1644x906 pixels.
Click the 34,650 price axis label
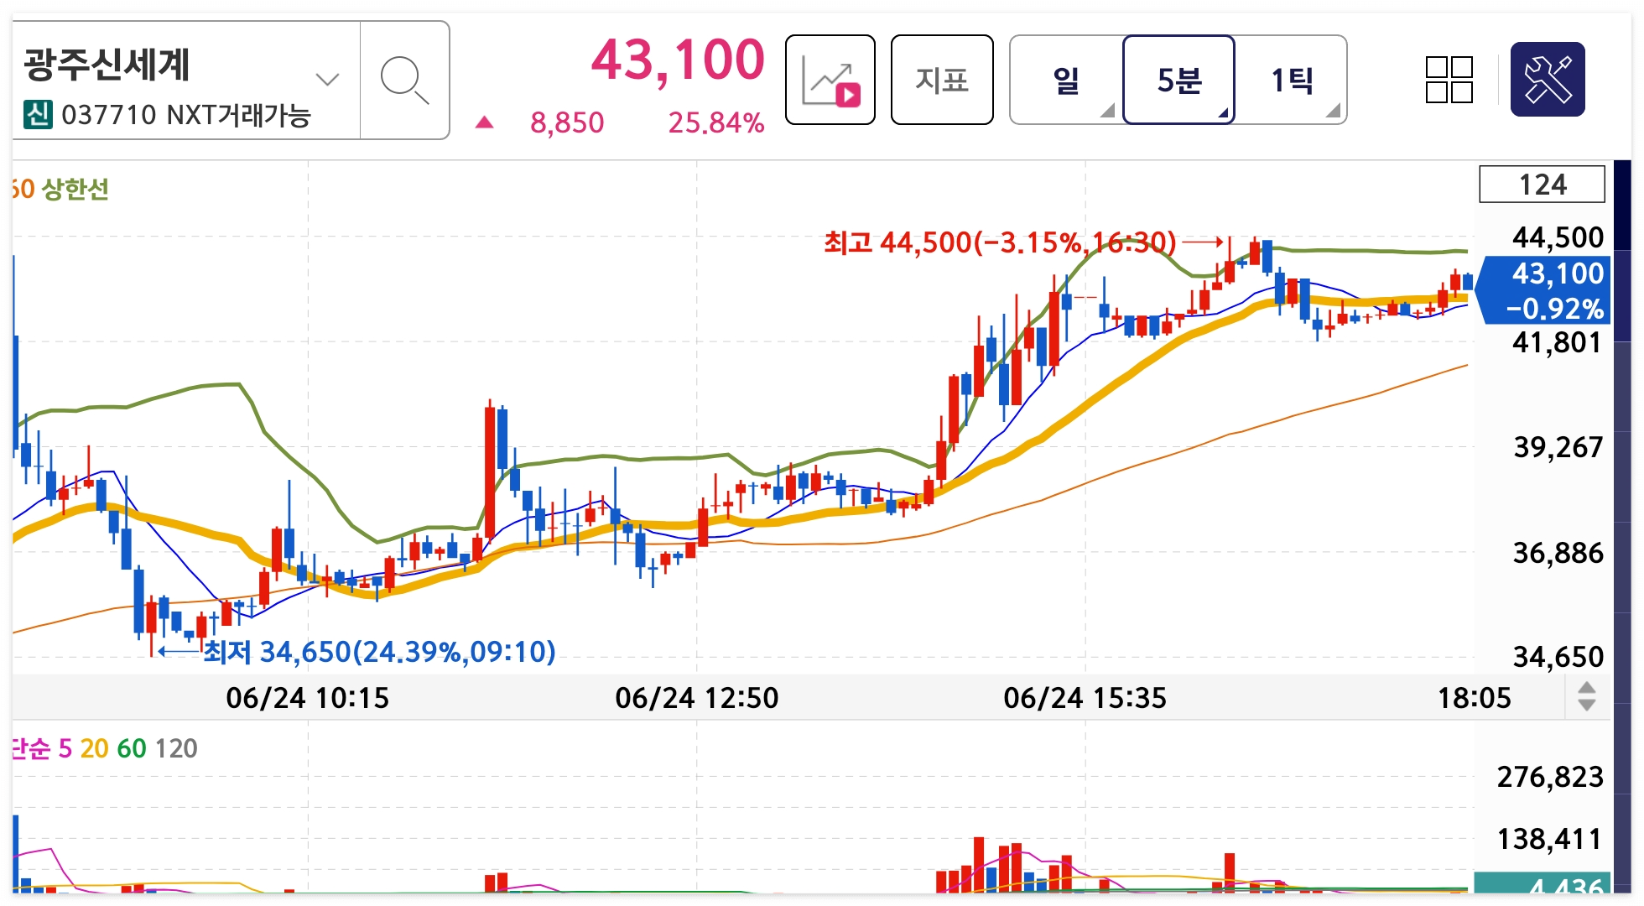1558,657
